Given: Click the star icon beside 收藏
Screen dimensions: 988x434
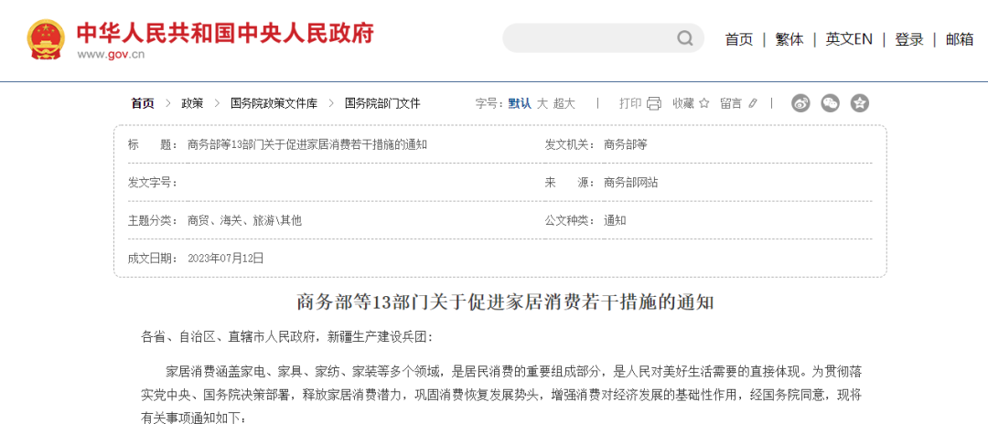Looking at the screenshot, I should (x=704, y=103).
